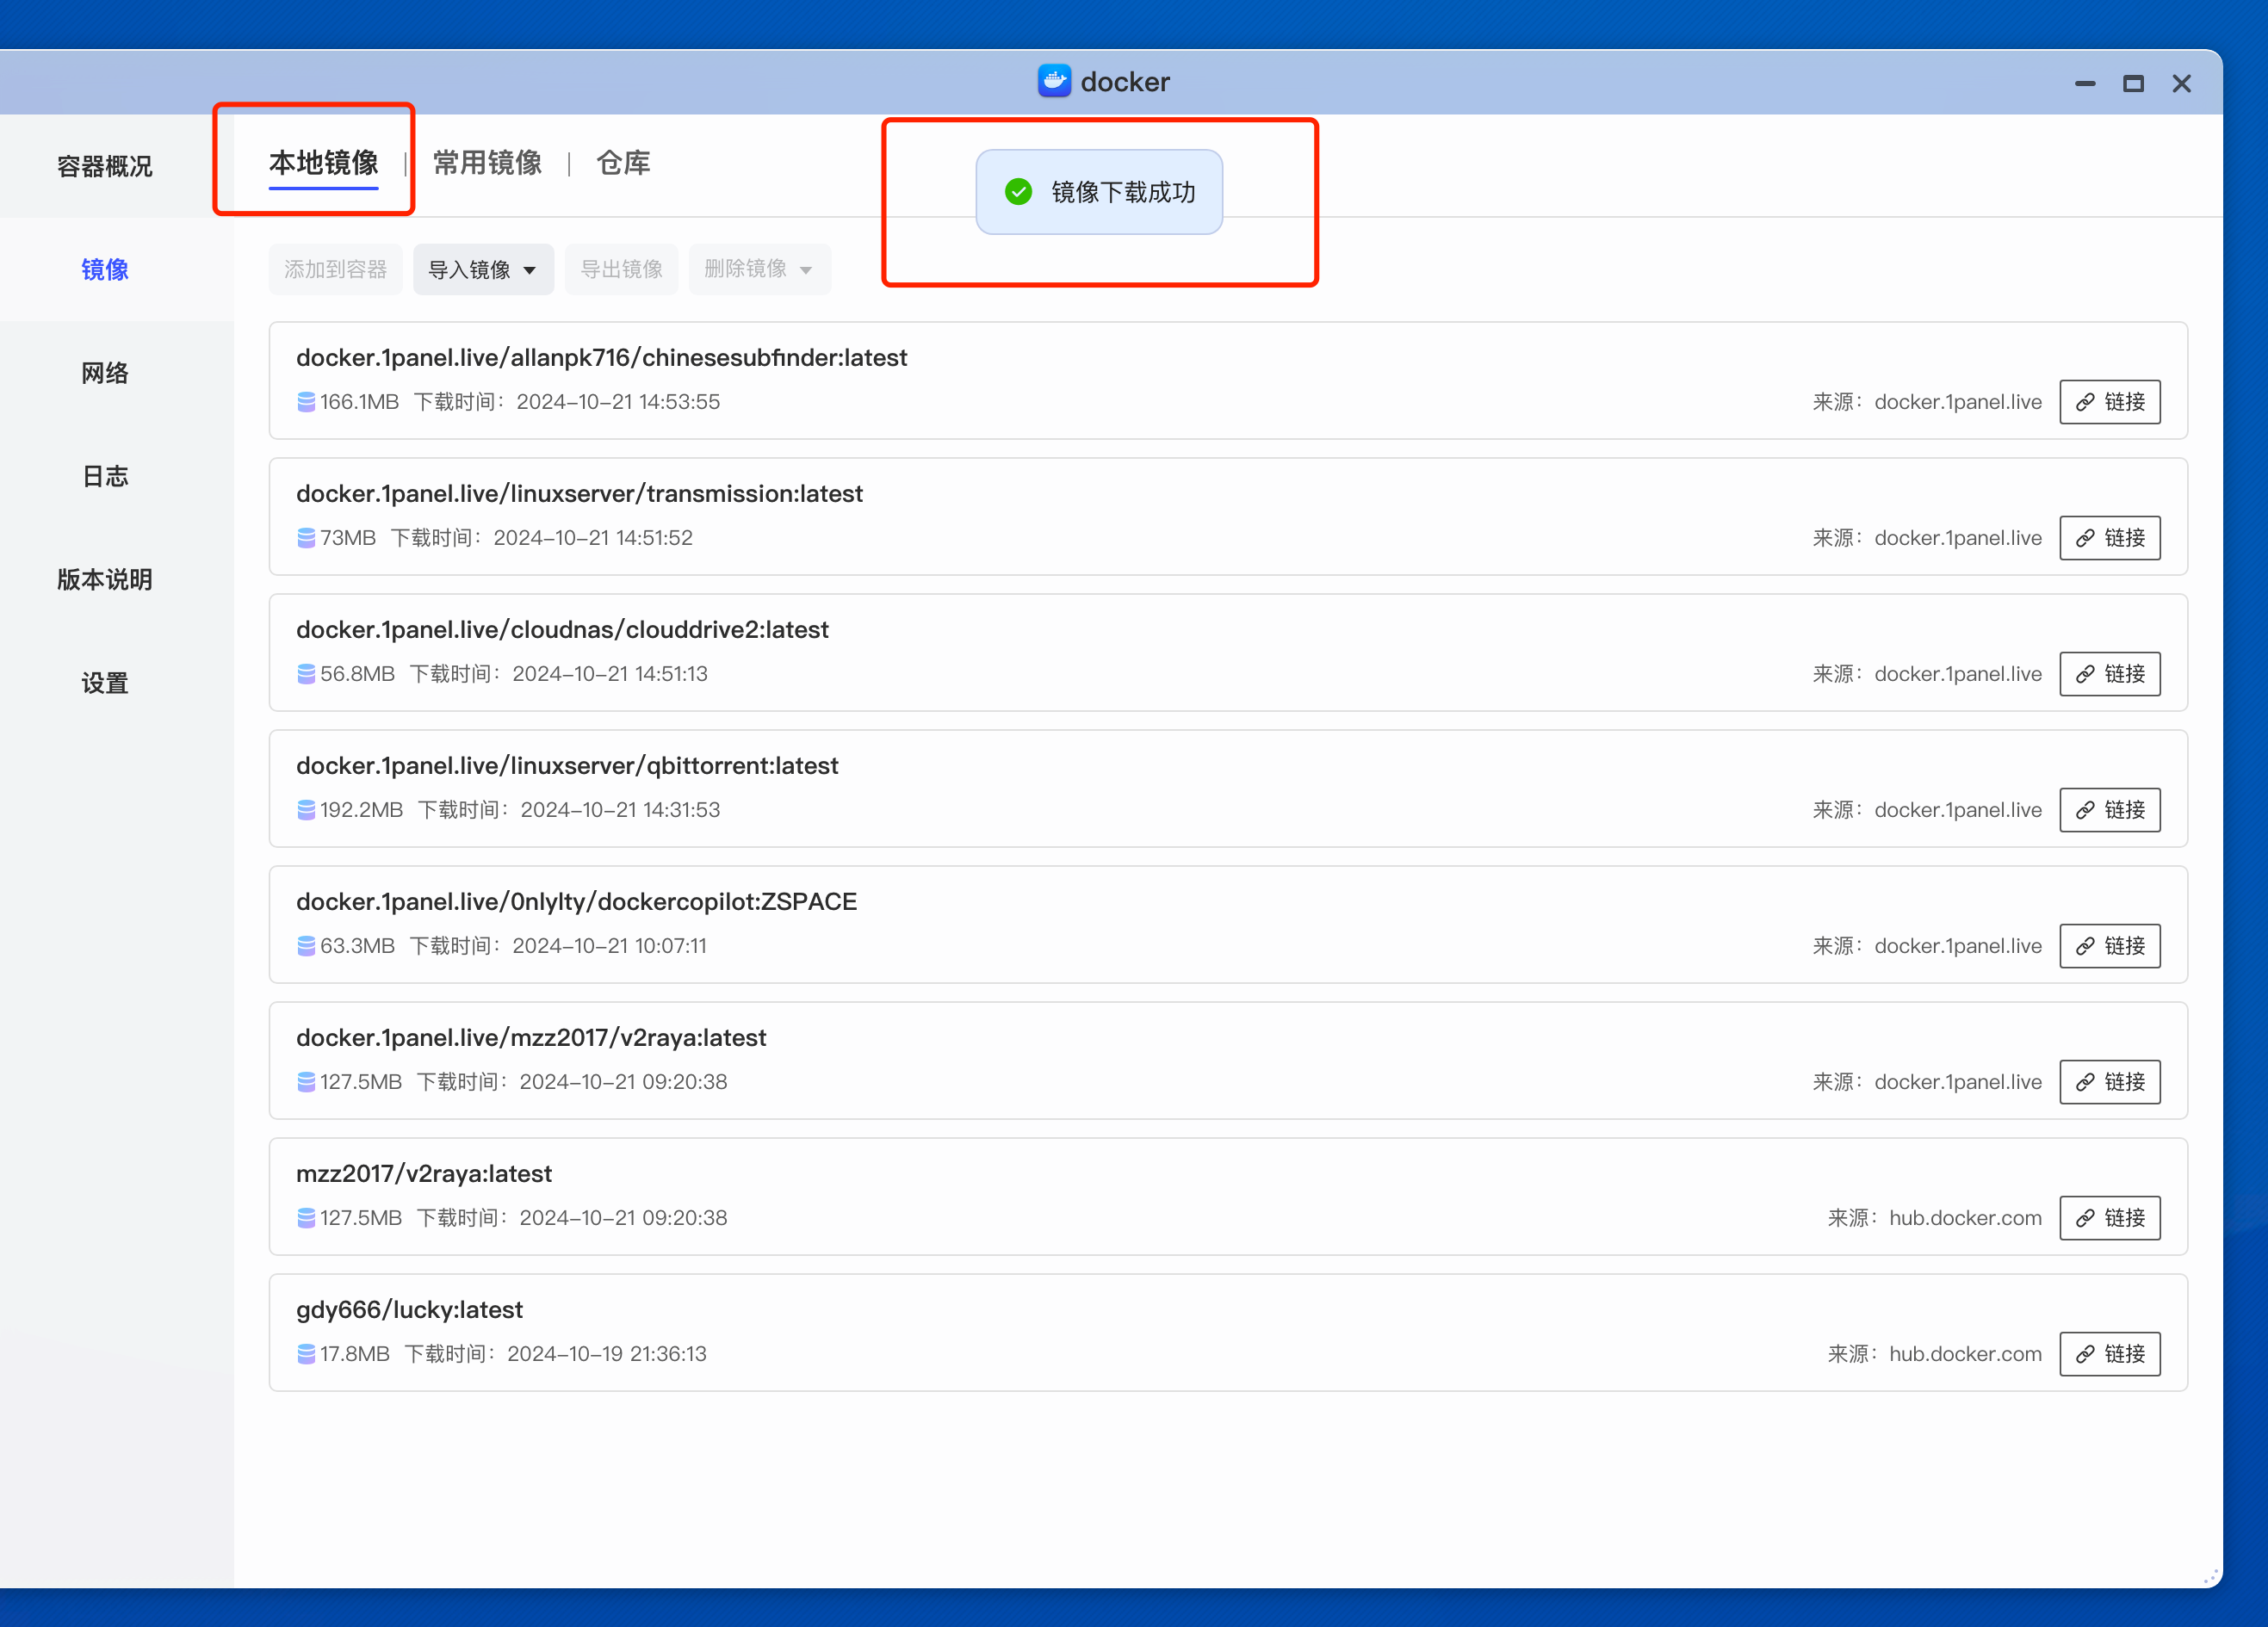Go to 日志 logs in sidebar

click(105, 476)
